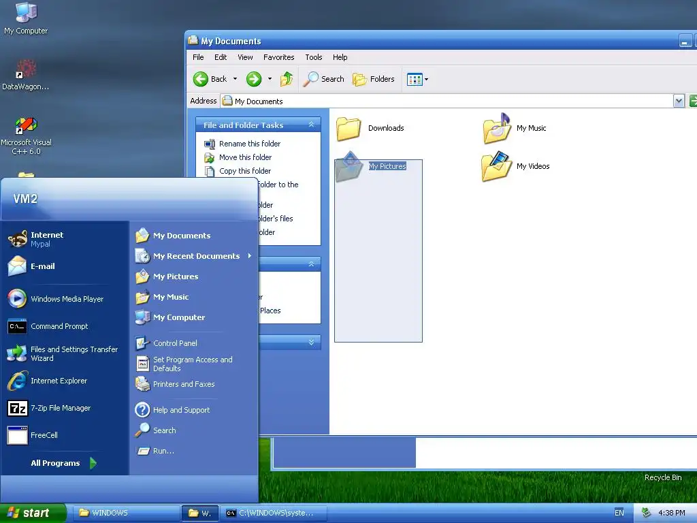
Task: Select Microsoft Visual C++ 6.0 shortcut
Action: [26, 136]
